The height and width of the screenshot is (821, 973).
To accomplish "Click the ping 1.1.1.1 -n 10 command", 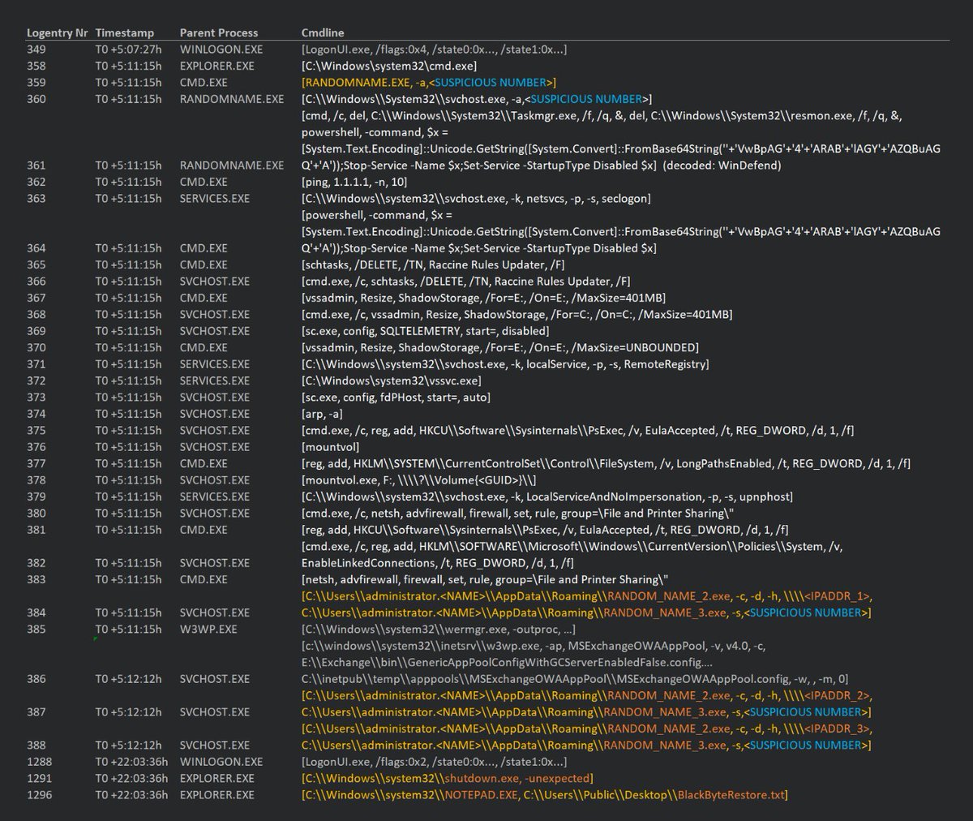I will (x=354, y=182).
